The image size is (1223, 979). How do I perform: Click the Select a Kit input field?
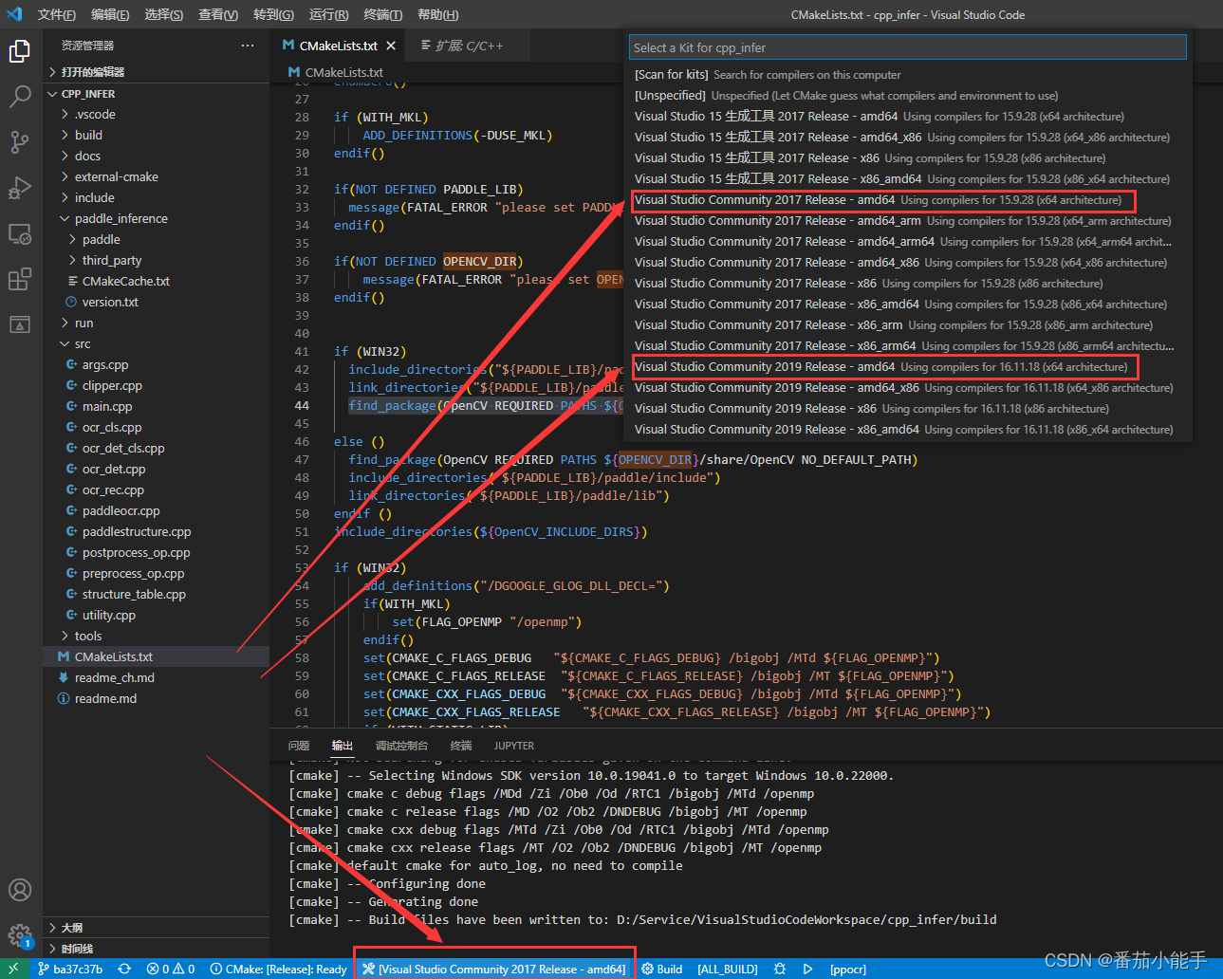908,47
